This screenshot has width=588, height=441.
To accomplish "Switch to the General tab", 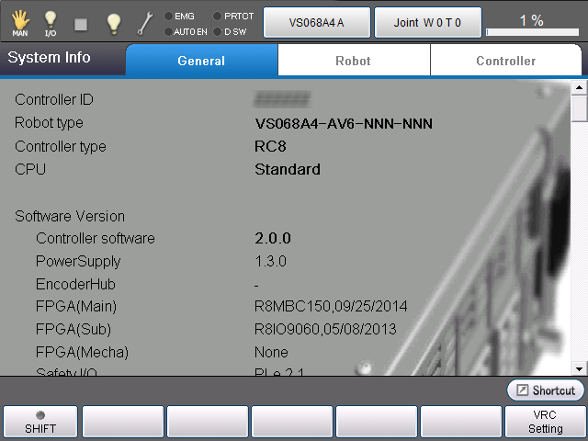I will (201, 61).
